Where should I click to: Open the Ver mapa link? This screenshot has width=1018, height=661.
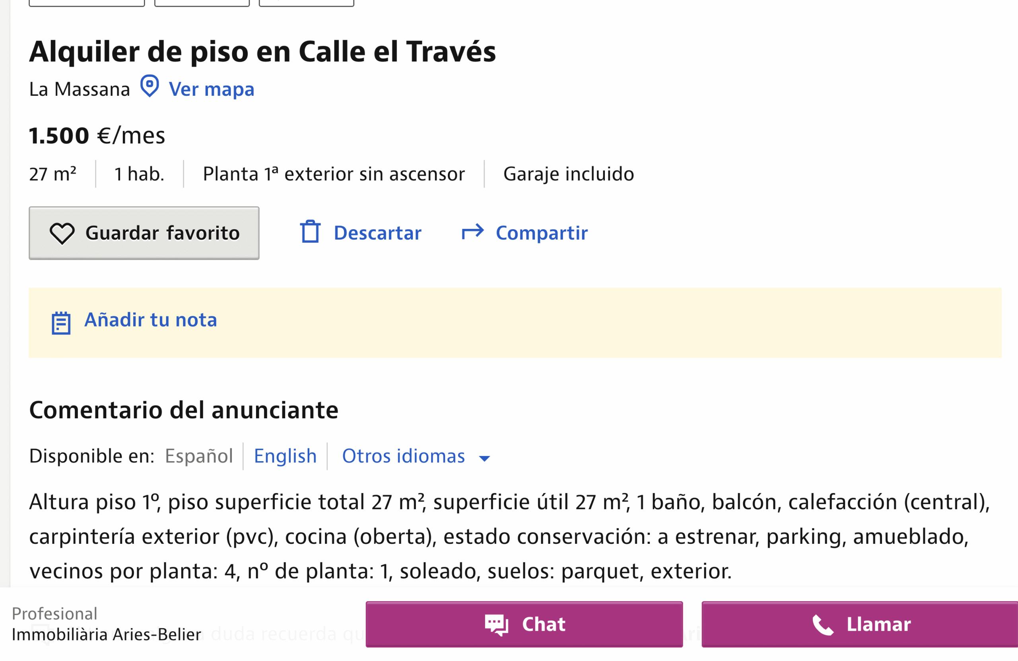pos(211,89)
